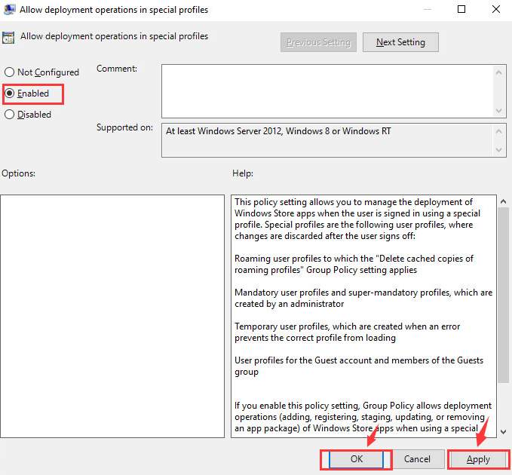512x475 pixels.
Task: Click the Help pane scroll down arrow
Action: pyautogui.click(x=503, y=431)
